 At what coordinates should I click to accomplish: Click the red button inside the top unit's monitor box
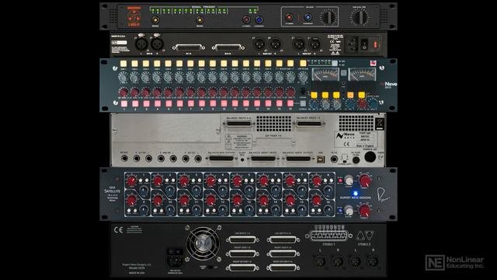[289, 17]
